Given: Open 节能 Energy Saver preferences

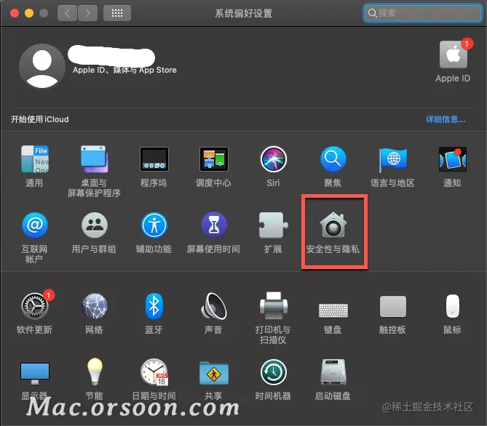Looking at the screenshot, I should tap(94, 371).
